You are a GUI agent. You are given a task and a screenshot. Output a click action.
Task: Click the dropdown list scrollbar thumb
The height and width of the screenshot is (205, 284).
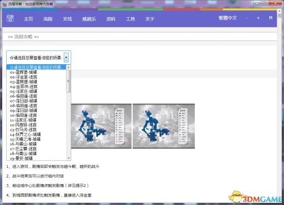(68, 81)
